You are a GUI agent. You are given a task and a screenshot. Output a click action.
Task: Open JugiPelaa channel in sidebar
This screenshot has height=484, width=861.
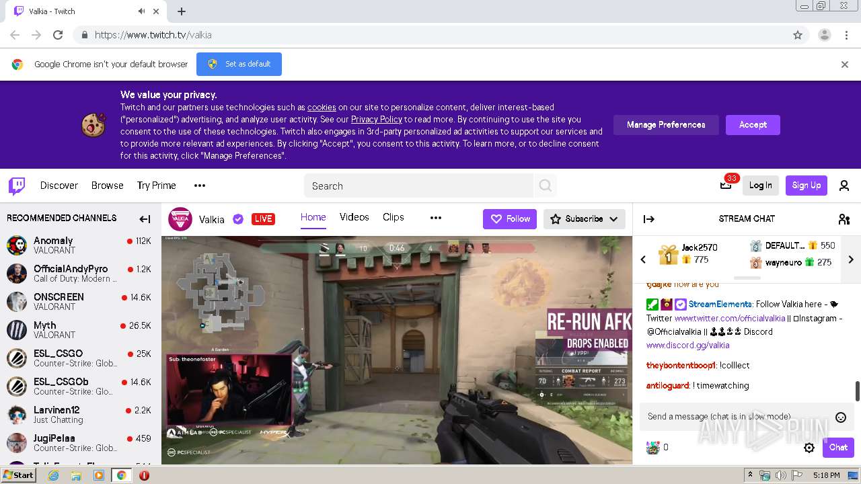click(80, 443)
